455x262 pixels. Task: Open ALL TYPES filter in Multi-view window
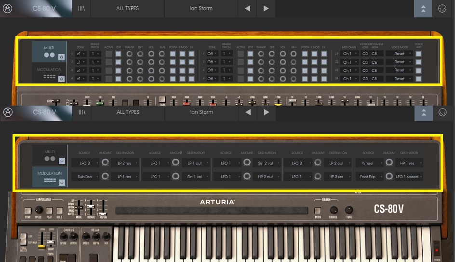click(x=127, y=8)
